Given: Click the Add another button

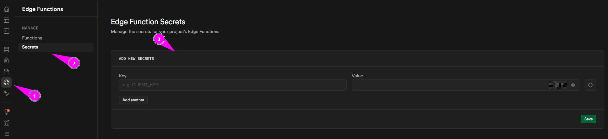Looking at the screenshot, I should [133, 100].
